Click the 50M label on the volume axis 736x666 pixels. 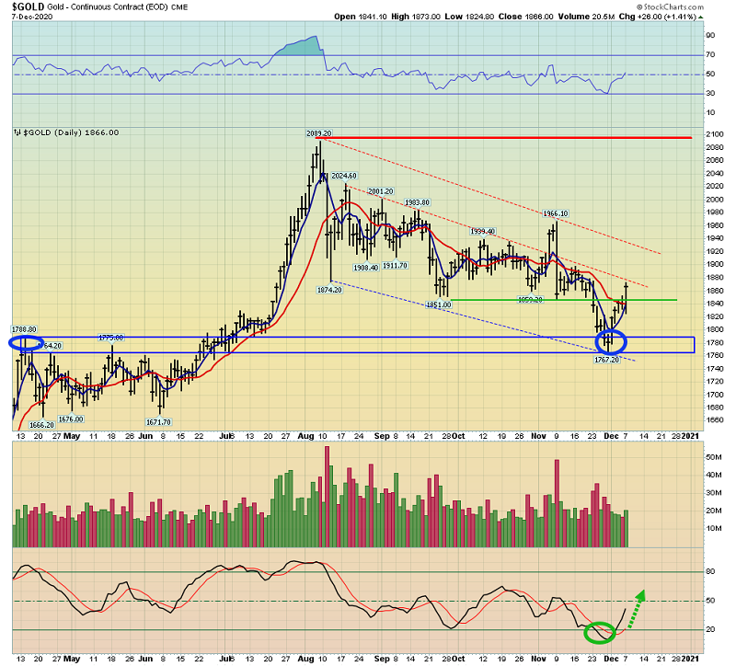pyautogui.click(x=714, y=457)
